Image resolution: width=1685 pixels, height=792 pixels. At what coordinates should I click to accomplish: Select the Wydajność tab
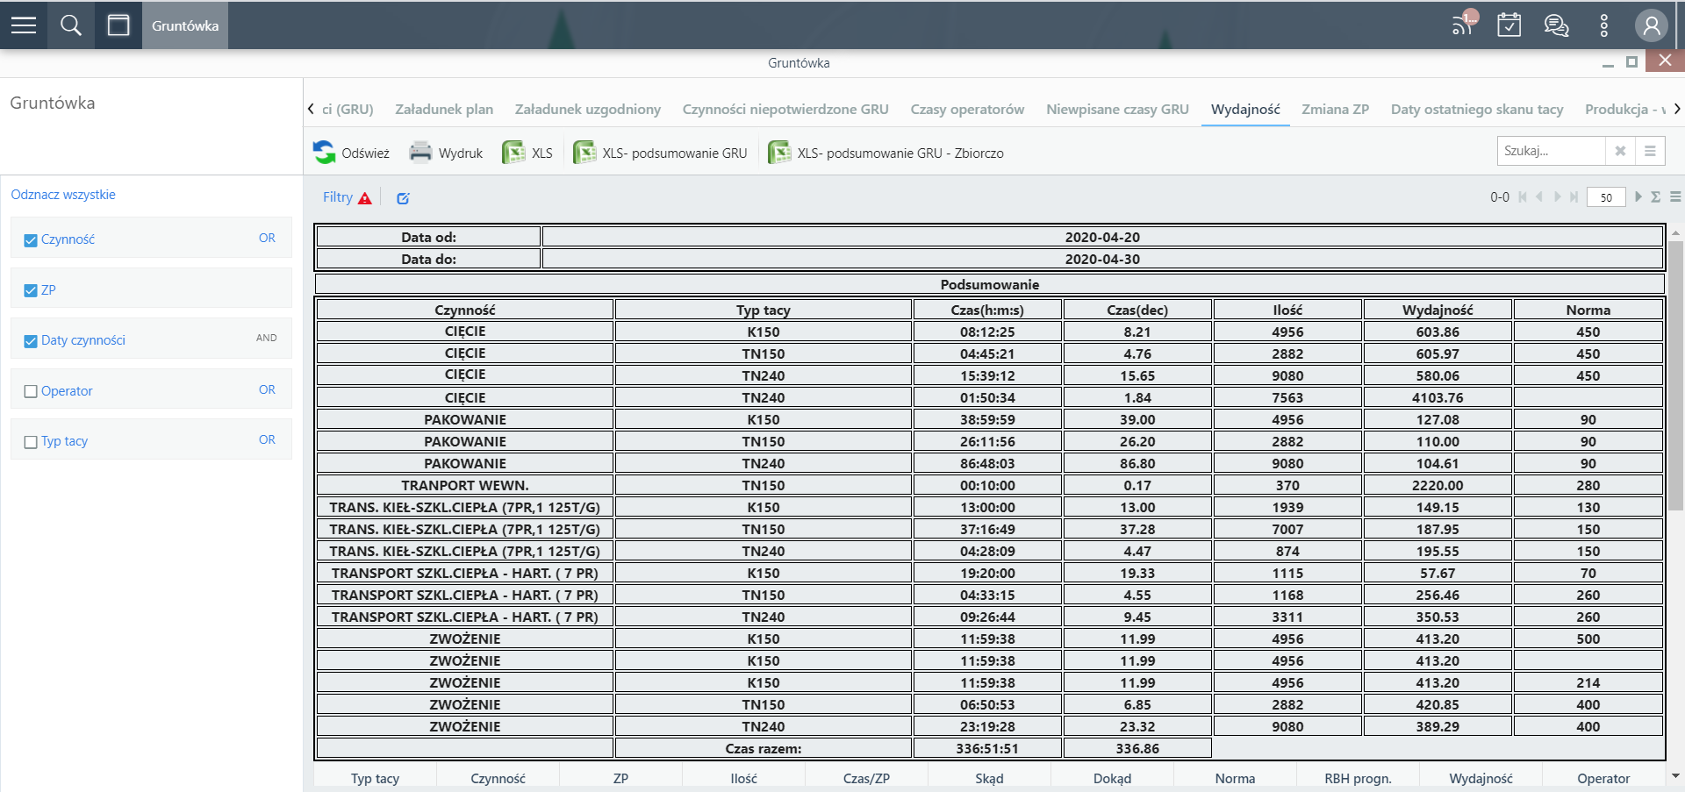pos(1245,109)
